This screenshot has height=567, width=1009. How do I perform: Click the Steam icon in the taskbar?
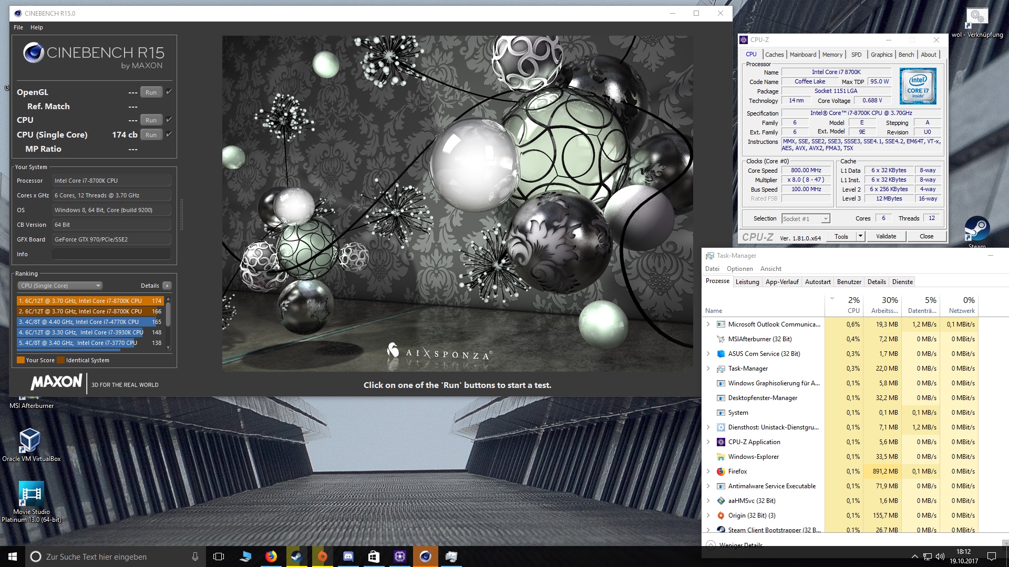[297, 556]
